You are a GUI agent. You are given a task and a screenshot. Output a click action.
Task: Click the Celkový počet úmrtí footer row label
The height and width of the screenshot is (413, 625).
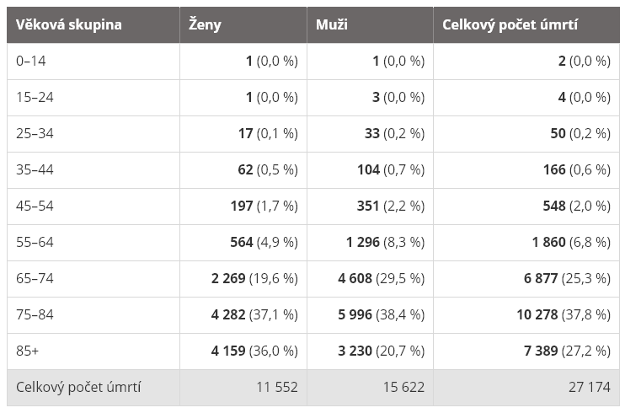78,387
